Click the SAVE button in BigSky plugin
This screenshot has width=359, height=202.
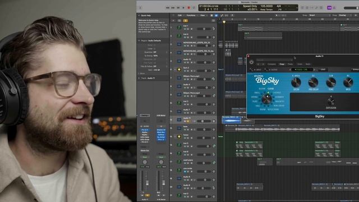tap(323, 70)
